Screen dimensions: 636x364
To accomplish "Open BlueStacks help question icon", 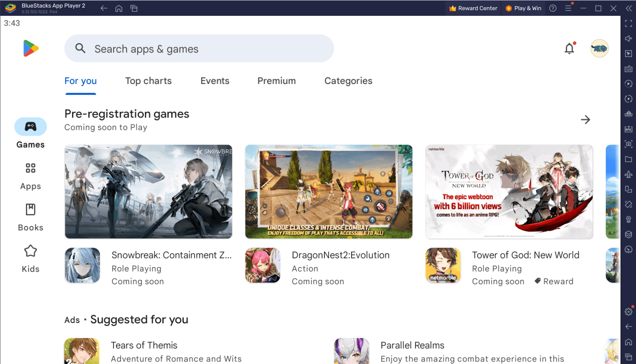I will [x=553, y=8].
